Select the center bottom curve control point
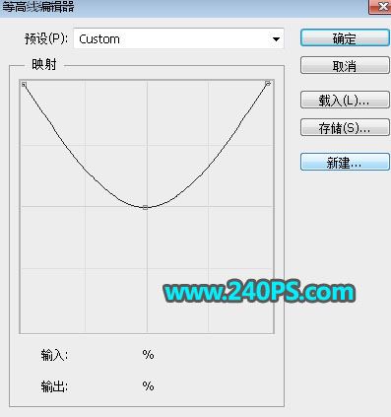 coord(145,207)
